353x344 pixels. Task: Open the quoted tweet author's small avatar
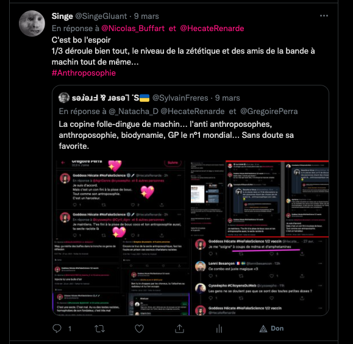(64, 98)
